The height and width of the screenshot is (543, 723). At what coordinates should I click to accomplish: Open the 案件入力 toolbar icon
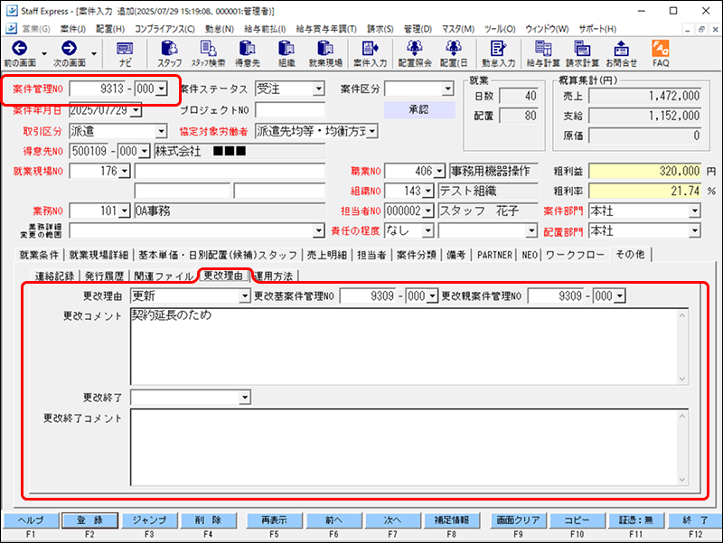370,53
